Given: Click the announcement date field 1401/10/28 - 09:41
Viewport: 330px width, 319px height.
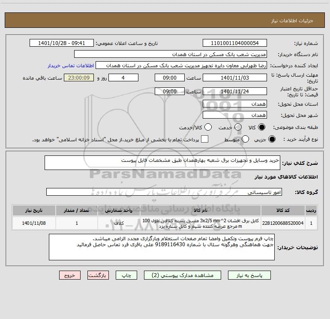Looking at the screenshot, I should tap(62, 43).
